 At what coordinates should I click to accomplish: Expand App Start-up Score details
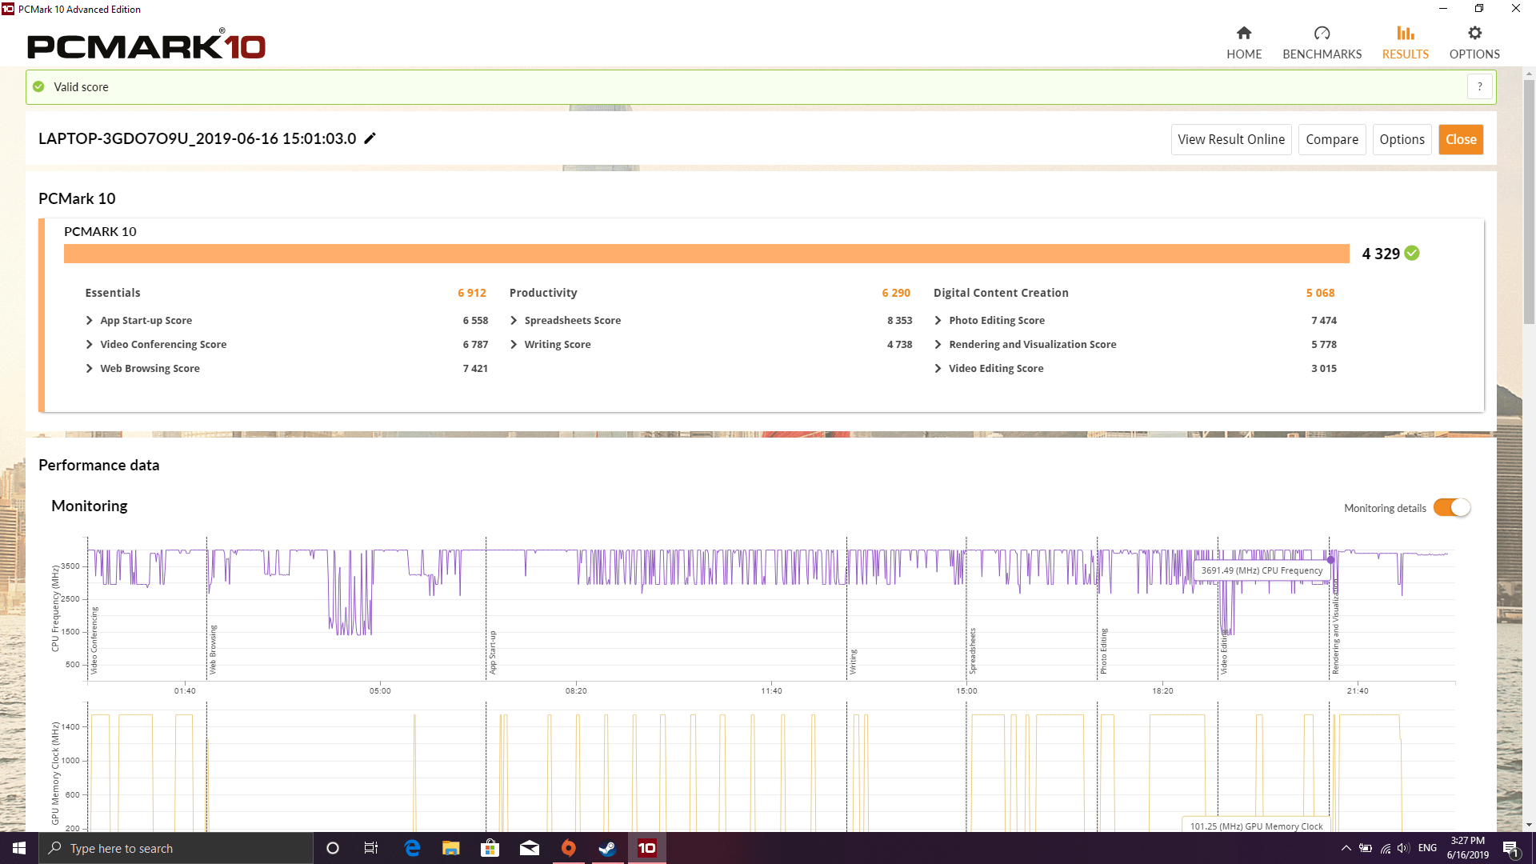click(x=89, y=320)
